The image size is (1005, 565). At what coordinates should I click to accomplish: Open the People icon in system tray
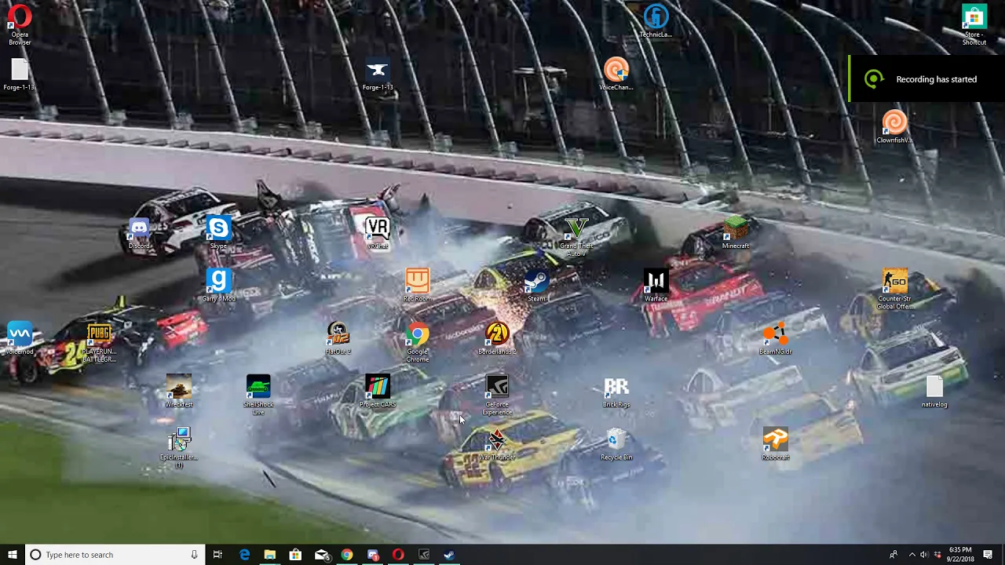tap(894, 555)
